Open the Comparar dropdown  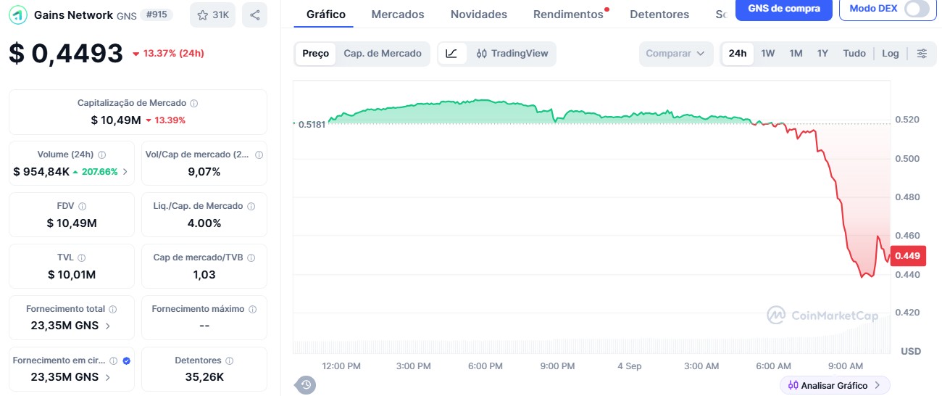click(675, 54)
